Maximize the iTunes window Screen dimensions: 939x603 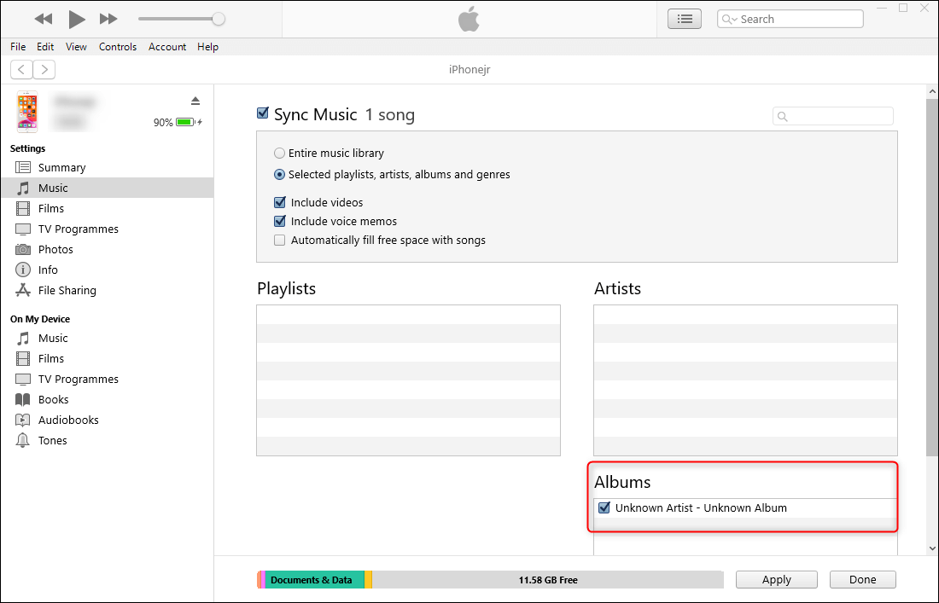[x=904, y=8]
